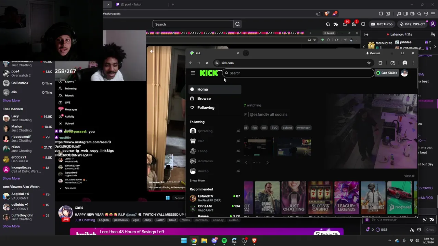Toggle notifications for AdinRoss in Kick

pos(238,161)
